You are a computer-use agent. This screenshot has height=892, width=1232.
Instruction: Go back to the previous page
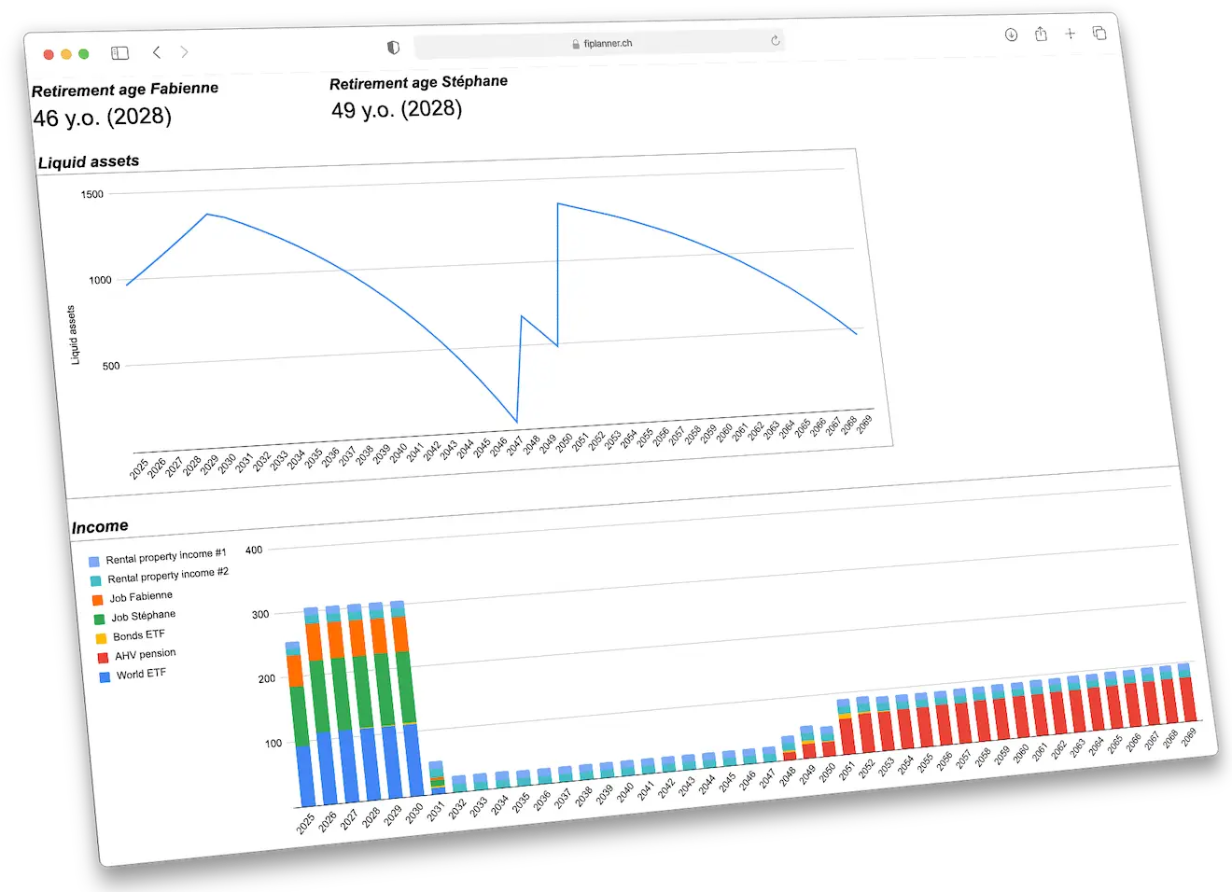tap(157, 52)
